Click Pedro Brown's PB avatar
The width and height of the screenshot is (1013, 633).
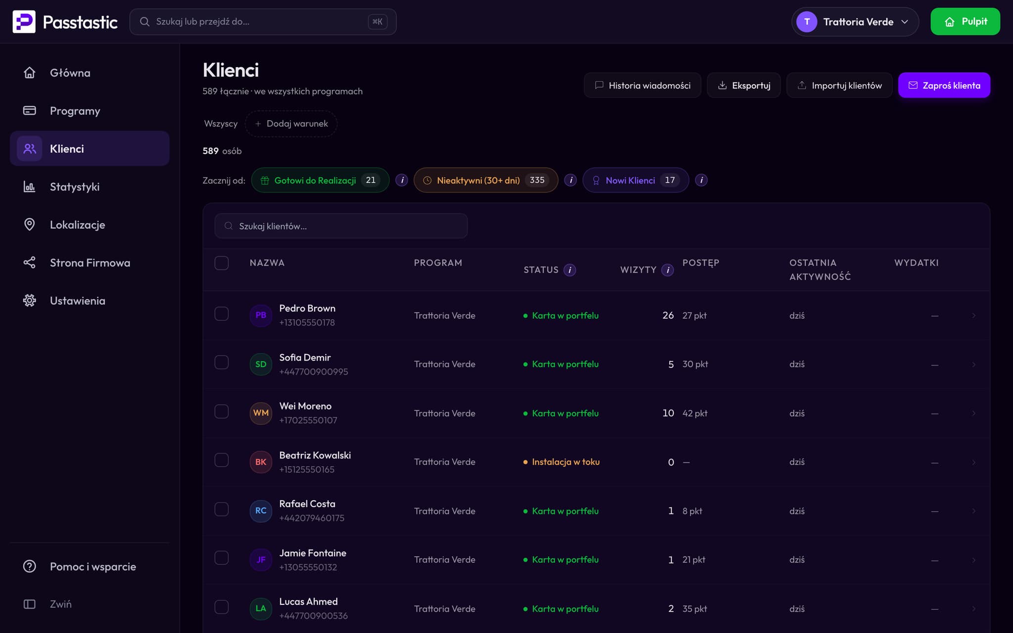[x=261, y=315]
